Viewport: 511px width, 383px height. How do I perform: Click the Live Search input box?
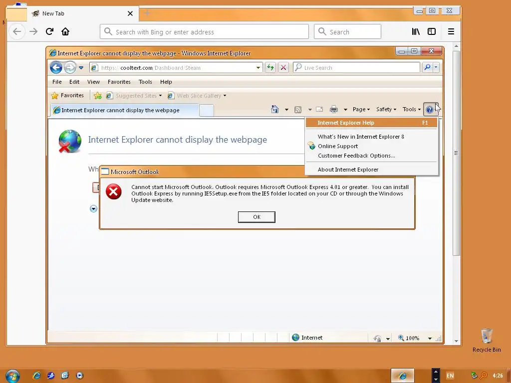(356, 68)
